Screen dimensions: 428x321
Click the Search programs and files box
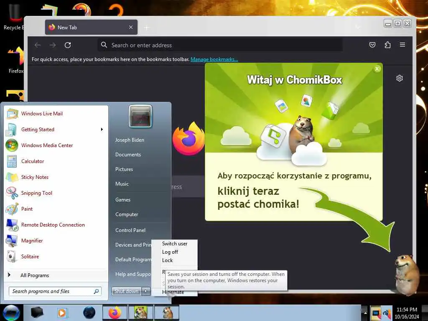[55, 291]
